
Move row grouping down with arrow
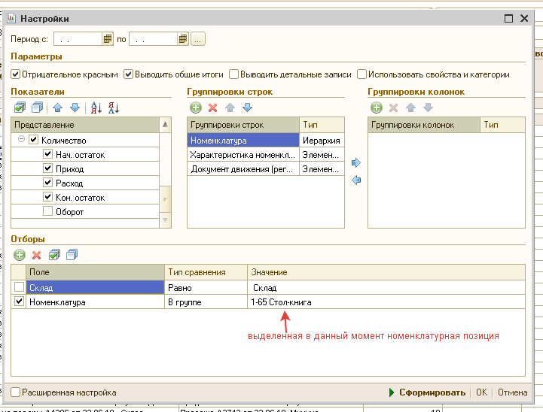click(x=247, y=108)
